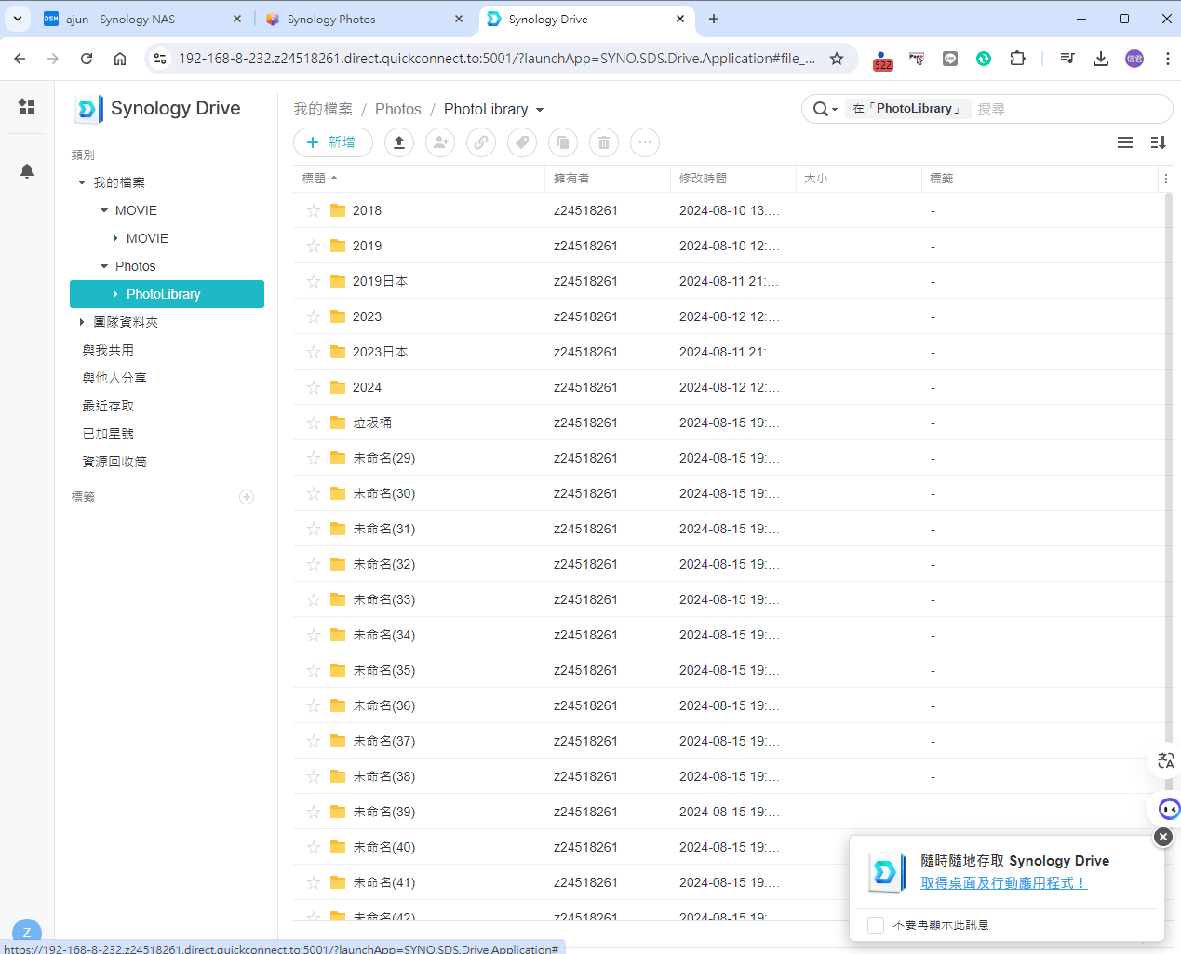Expand the nested MOVIE subfolder
Viewport: 1181px width, 954px height.
tap(115, 238)
